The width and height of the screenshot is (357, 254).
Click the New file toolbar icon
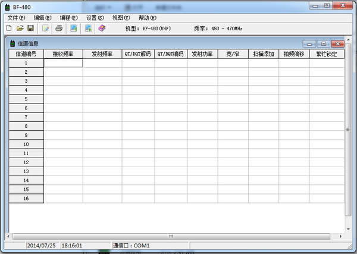pyautogui.click(x=9, y=28)
